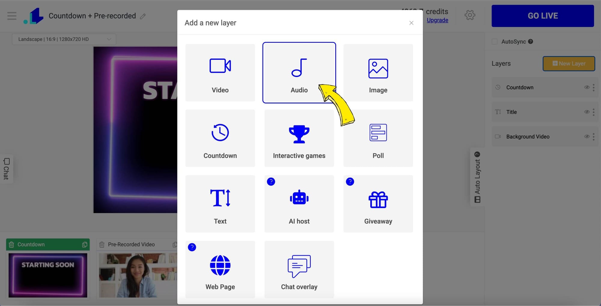Choose the Poll layer option

pos(378,138)
